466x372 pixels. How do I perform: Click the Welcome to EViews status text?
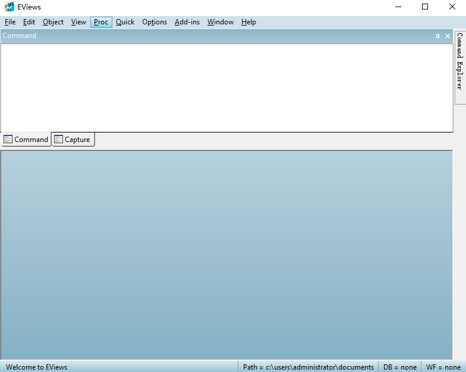click(x=37, y=367)
